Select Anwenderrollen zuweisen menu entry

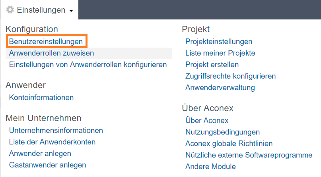(89, 53)
